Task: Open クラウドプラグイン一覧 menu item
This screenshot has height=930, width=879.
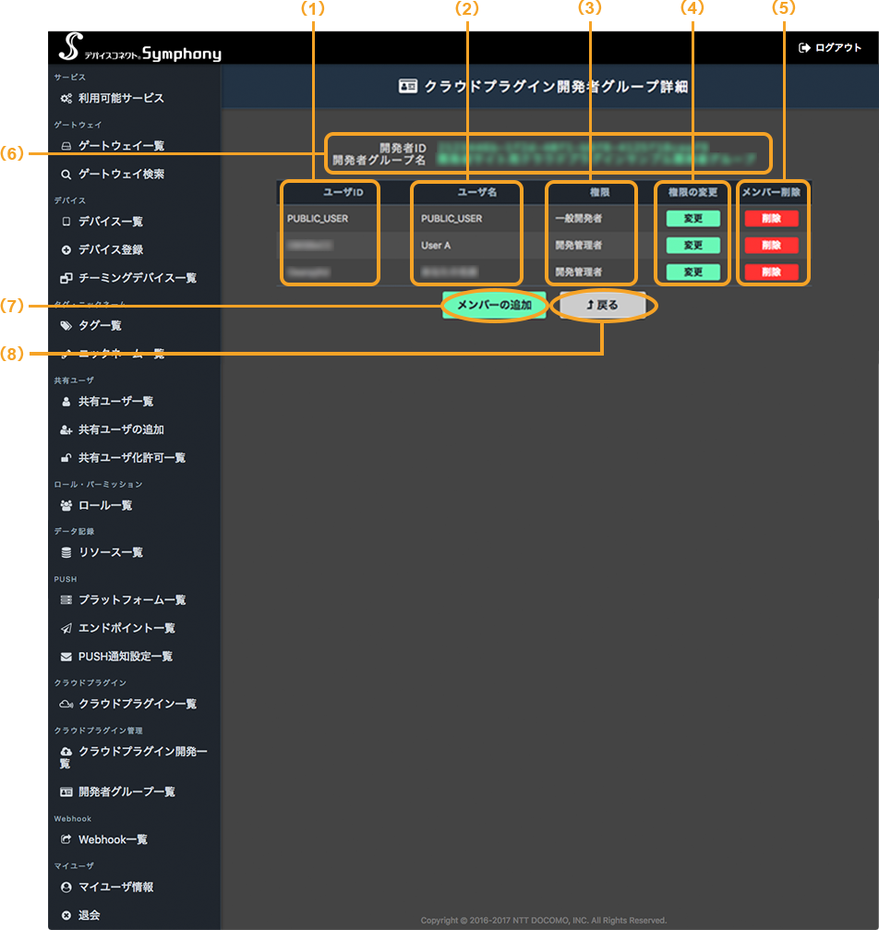Action: (x=137, y=704)
